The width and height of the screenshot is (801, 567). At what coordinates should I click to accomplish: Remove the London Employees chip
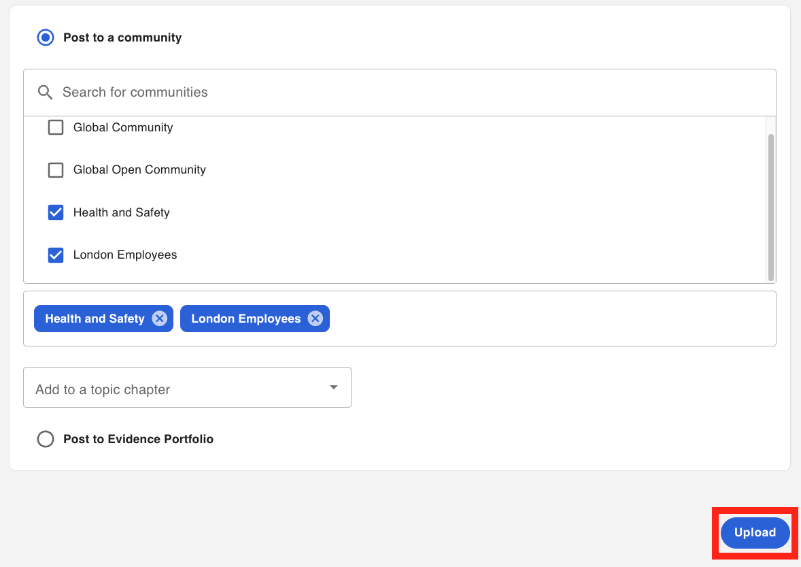(315, 319)
